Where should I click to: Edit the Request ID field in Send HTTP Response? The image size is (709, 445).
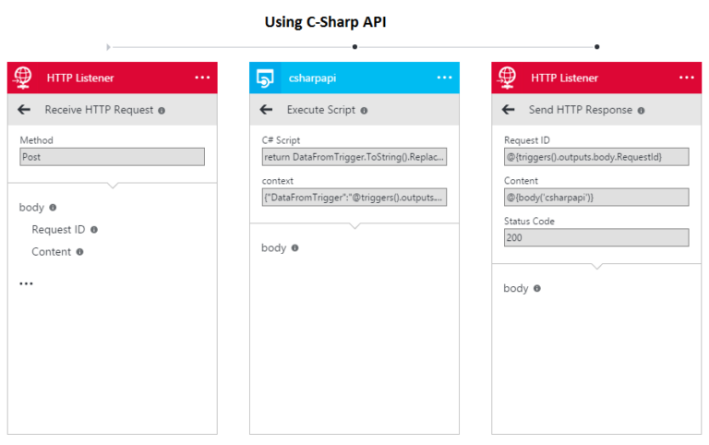596,157
